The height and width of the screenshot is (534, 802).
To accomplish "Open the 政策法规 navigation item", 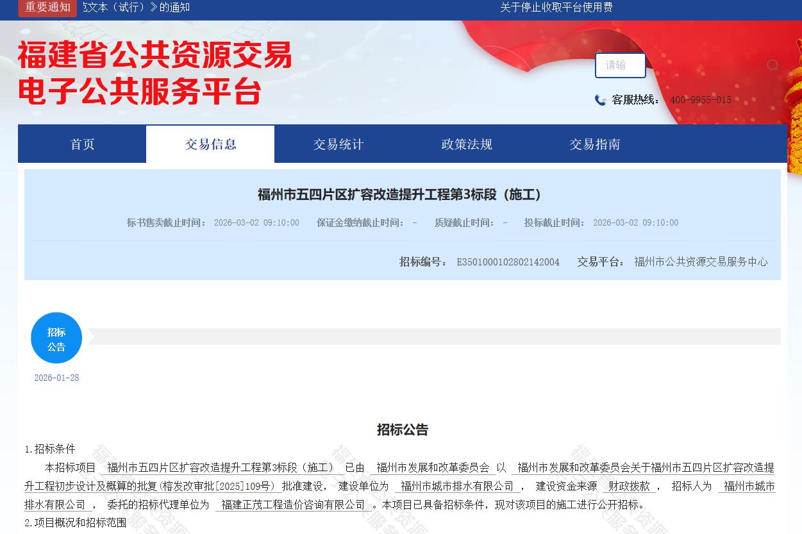I will pyautogui.click(x=467, y=144).
